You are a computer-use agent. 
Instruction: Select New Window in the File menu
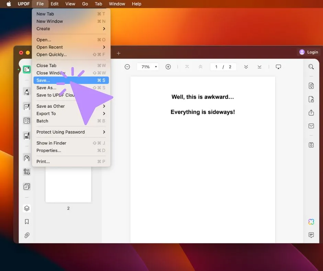coord(71,21)
